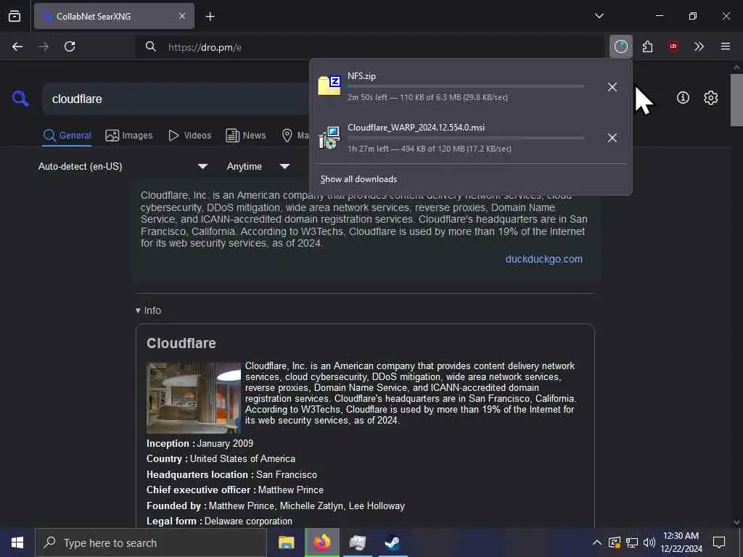Go forward to the next page
The width and height of the screenshot is (743, 557).
[x=44, y=46]
